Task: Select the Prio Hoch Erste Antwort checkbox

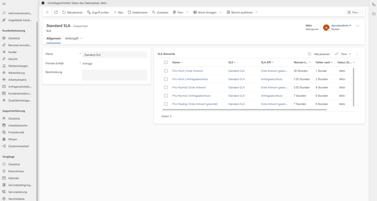Action: click(x=166, y=71)
